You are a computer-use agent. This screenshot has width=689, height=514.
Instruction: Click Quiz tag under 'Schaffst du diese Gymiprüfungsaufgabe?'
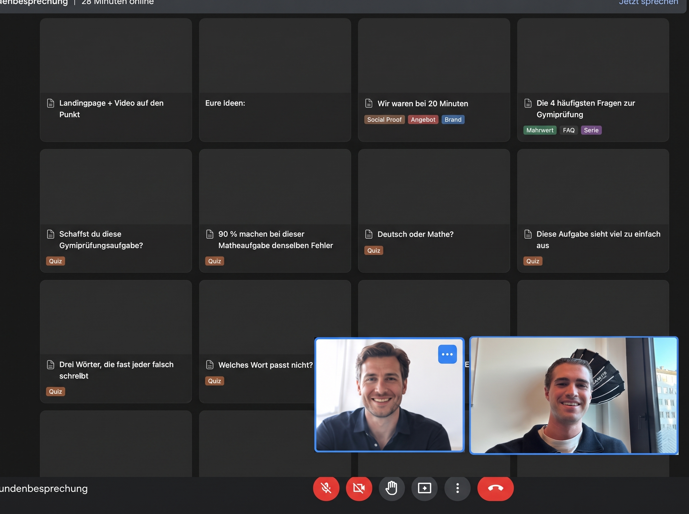click(x=55, y=261)
